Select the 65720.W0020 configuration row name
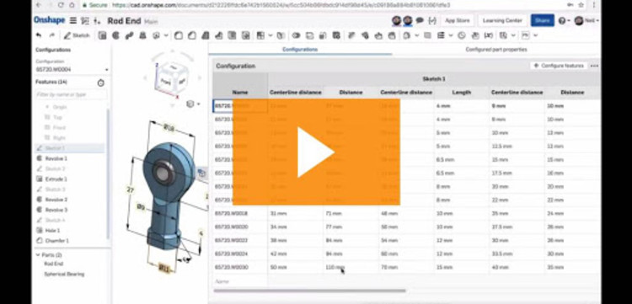Image resolution: width=632 pixels, height=304 pixels. tap(232, 227)
